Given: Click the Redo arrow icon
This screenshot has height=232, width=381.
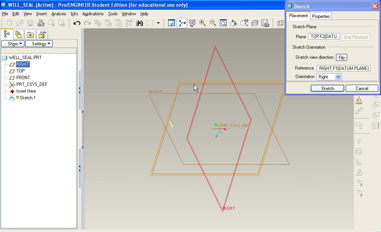Looking at the screenshot, I should click(87, 23).
